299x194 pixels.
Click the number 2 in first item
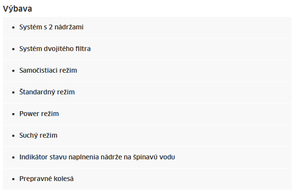pos(51,27)
